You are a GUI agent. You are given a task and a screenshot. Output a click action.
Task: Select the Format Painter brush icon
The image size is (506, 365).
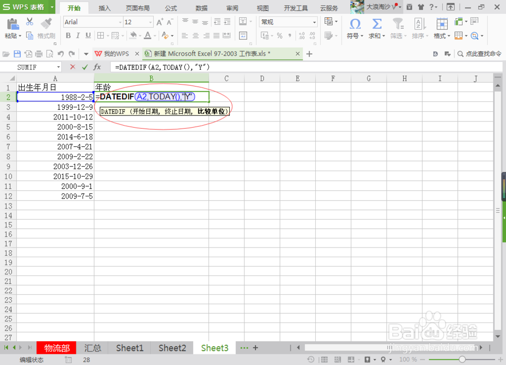point(47,23)
